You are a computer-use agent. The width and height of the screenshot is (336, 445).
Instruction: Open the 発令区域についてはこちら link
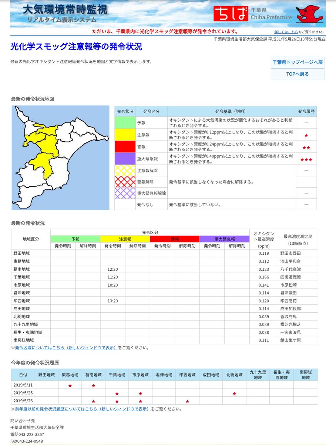click(x=66, y=348)
